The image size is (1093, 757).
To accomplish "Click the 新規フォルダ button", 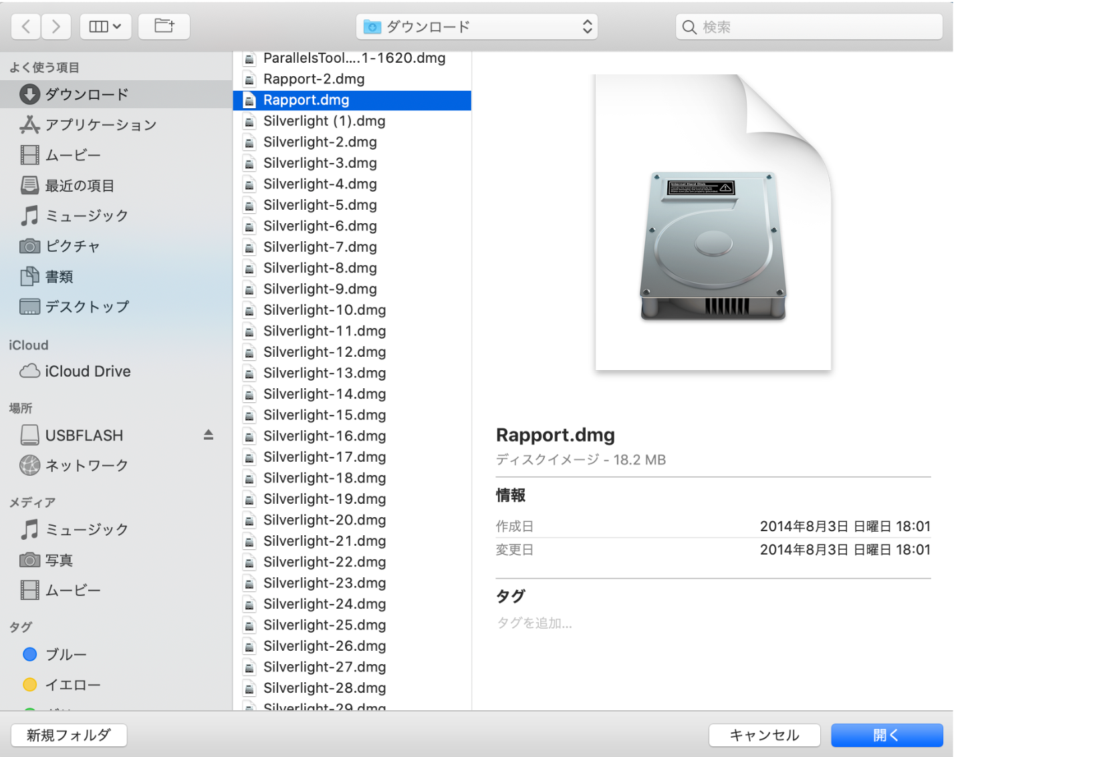I will click(69, 735).
